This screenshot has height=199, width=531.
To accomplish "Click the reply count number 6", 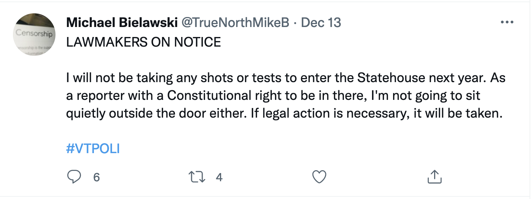I will [x=97, y=178].
